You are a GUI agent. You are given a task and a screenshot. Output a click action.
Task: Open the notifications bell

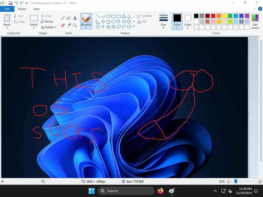point(256,191)
